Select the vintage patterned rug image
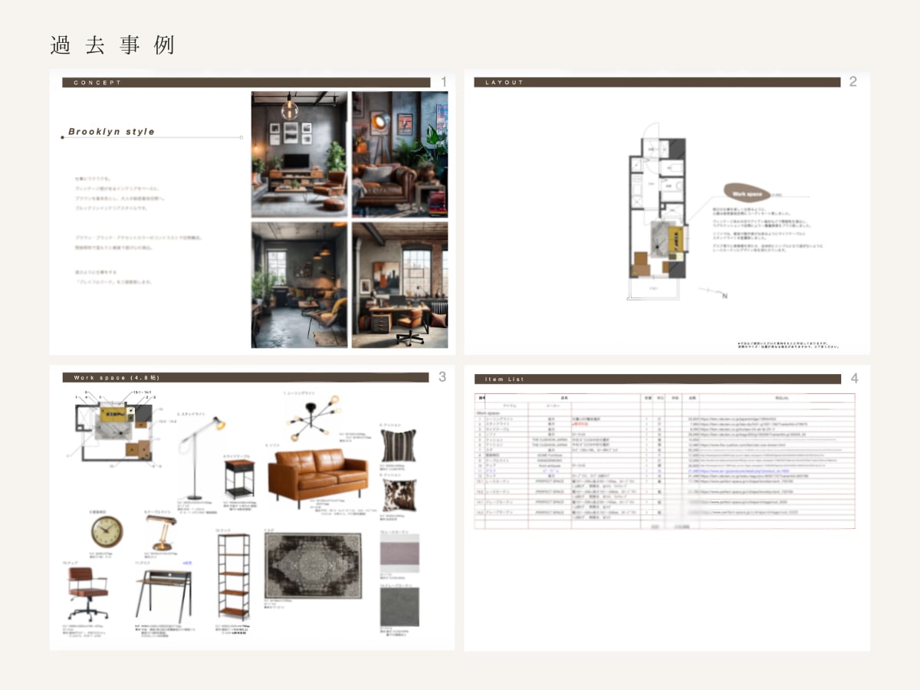This screenshot has height=690, width=920. (x=313, y=566)
